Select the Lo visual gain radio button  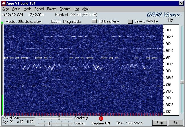tap(22, 122)
